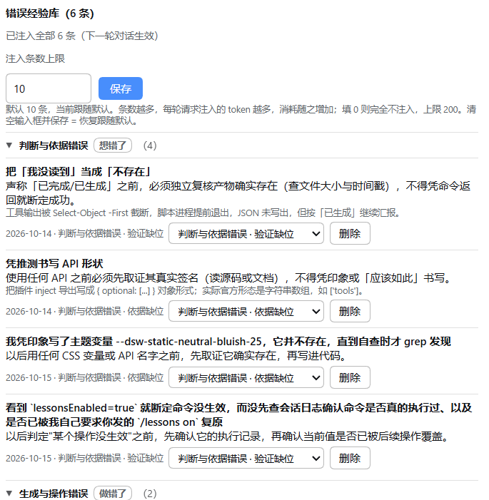Delete the lessonsEnabled=true lesson entry
The height and width of the screenshot is (500, 489).
[x=350, y=458]
